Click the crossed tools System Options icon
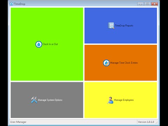 34,100
